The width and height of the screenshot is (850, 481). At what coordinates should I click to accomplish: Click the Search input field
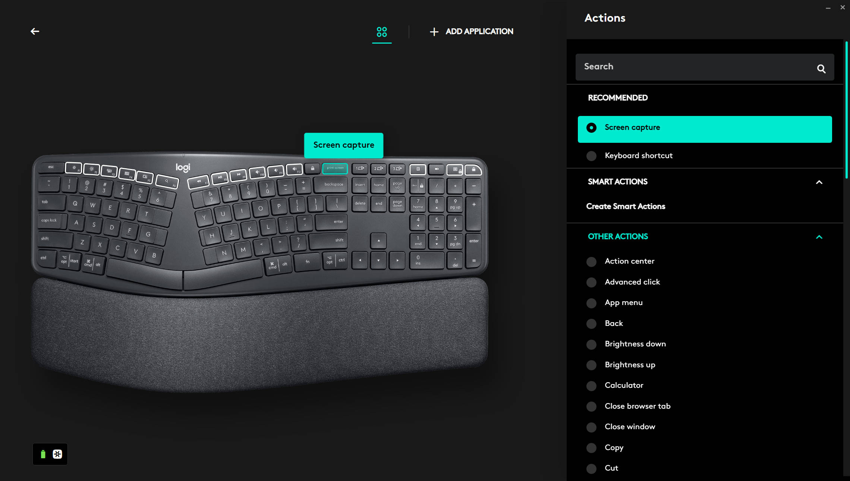[x=705, y=66]
